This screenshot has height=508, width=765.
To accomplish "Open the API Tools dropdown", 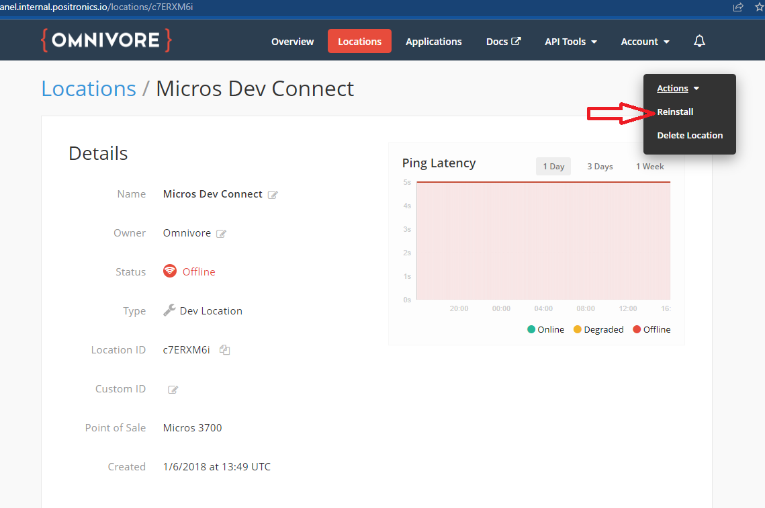I will (570, 41).
